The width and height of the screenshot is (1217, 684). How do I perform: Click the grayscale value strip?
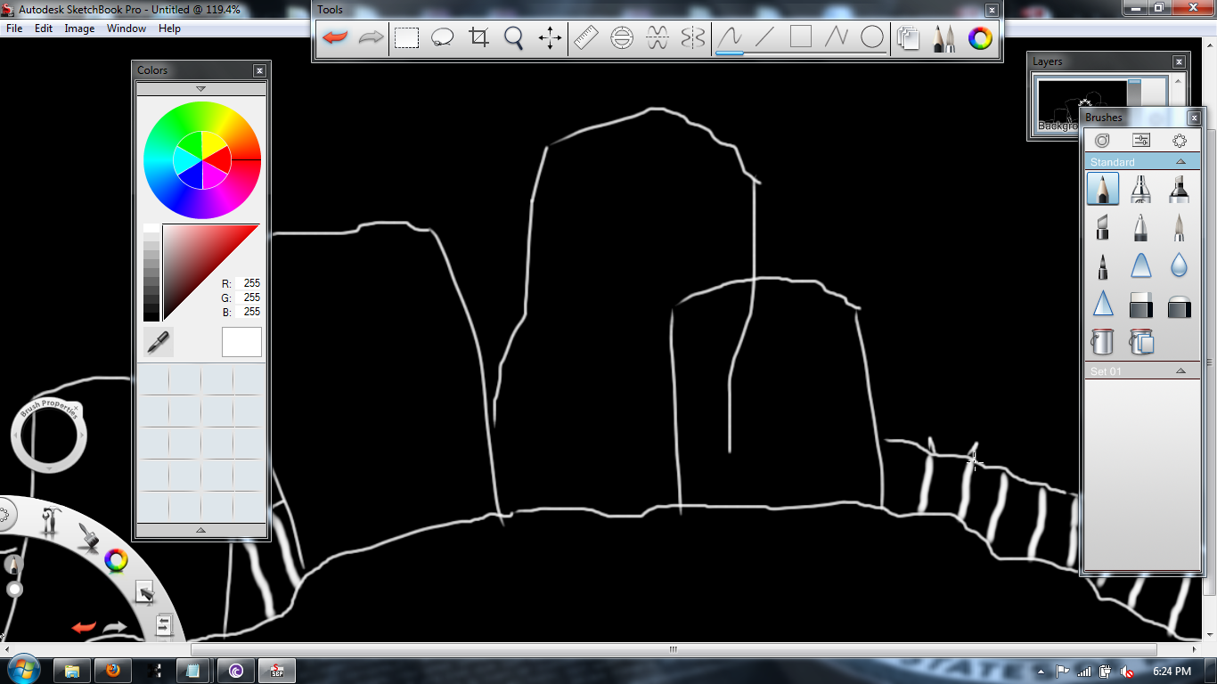pos(151,273)
